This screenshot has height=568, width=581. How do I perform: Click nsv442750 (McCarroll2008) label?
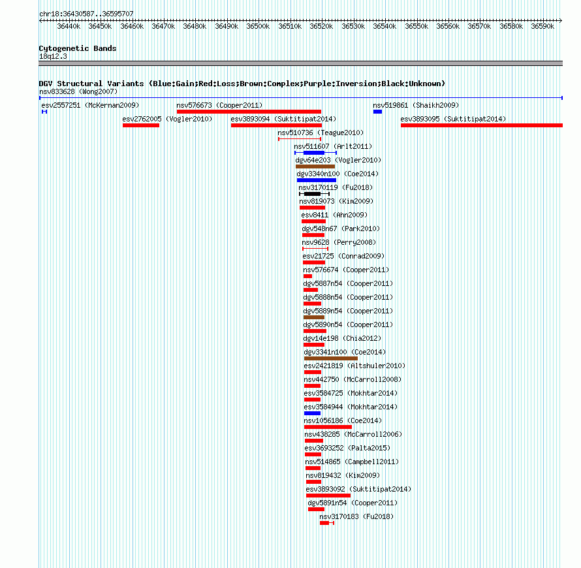tap(353, 379)
